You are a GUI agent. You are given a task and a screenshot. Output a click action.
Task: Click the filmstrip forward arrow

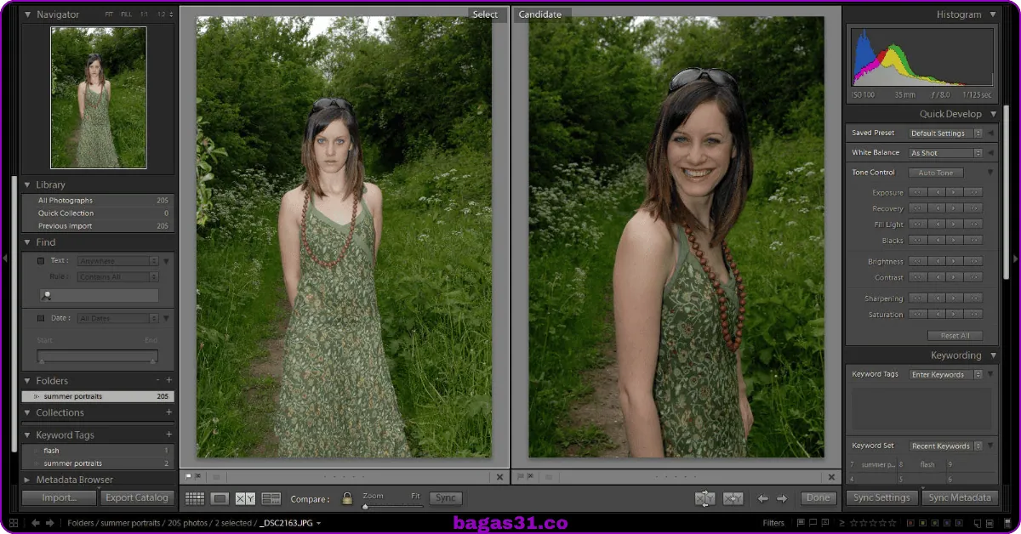(50, 523)
